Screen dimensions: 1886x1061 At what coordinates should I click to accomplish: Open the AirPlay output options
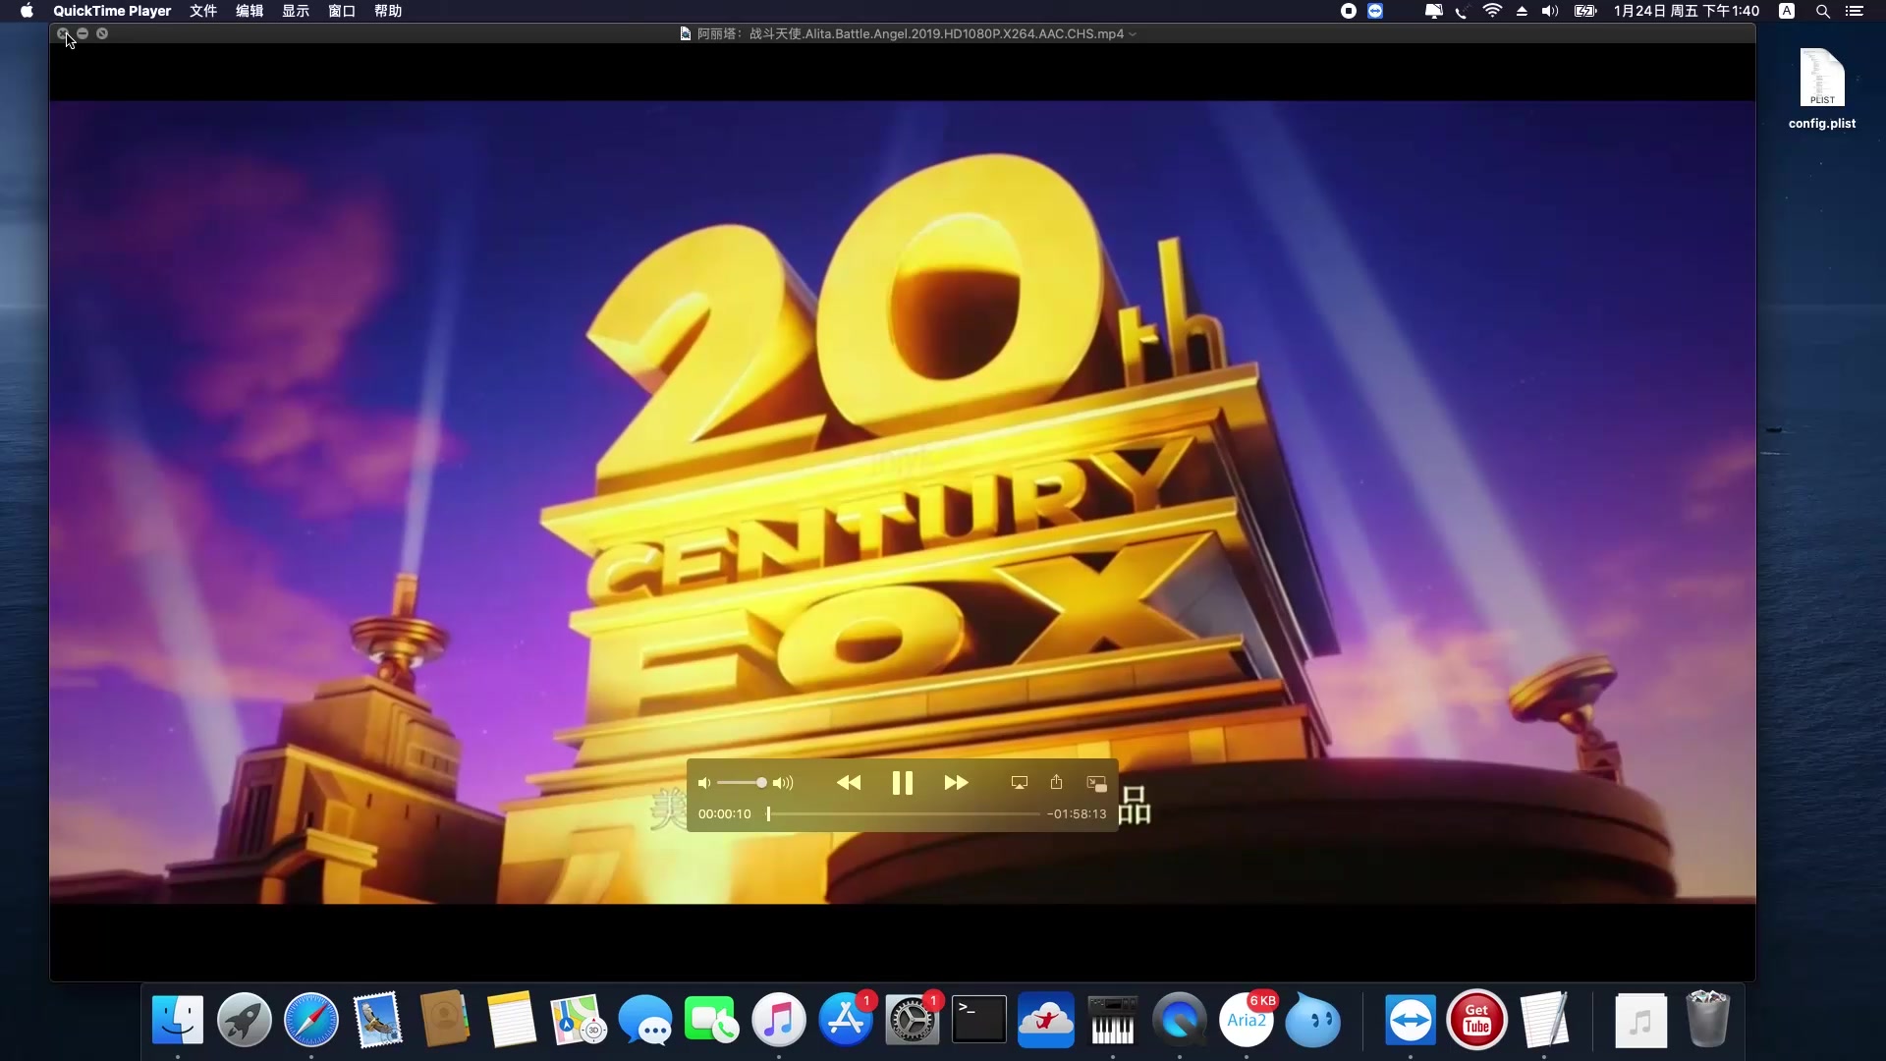pyautogui.click(x=1020, y=783)
